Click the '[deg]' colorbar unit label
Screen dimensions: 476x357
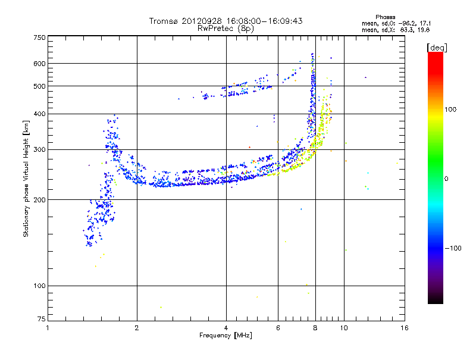[x=437, y=48]
